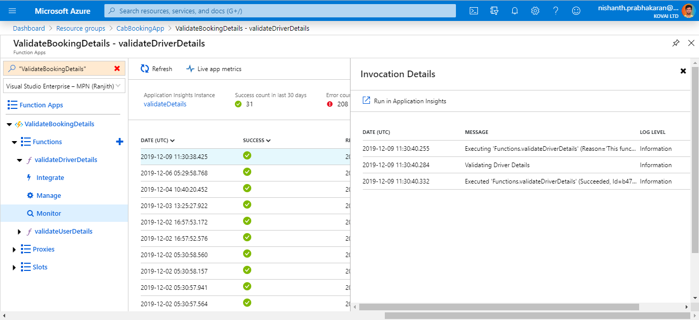Pin this blade to the dashboard
699x320 pixels.
[x=676, y=43]
